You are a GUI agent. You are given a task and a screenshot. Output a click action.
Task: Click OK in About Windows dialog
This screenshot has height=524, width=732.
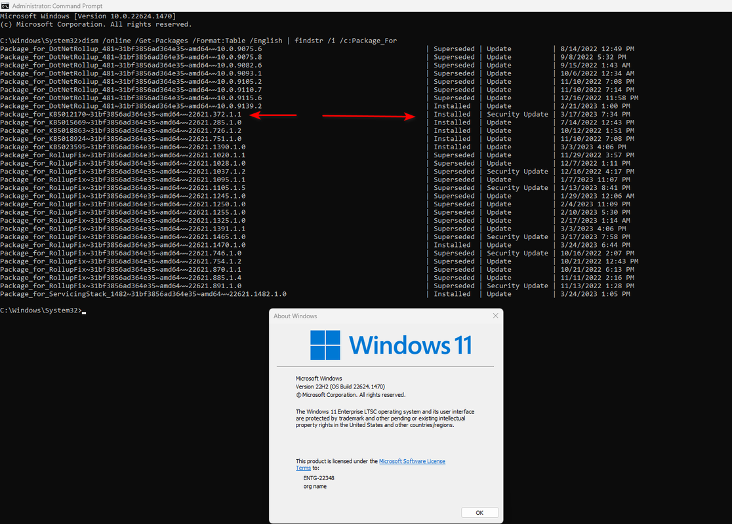[479, 512]
